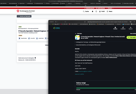Open the Uptime Kuma bookmark in XING window

(x=92, y=24)
